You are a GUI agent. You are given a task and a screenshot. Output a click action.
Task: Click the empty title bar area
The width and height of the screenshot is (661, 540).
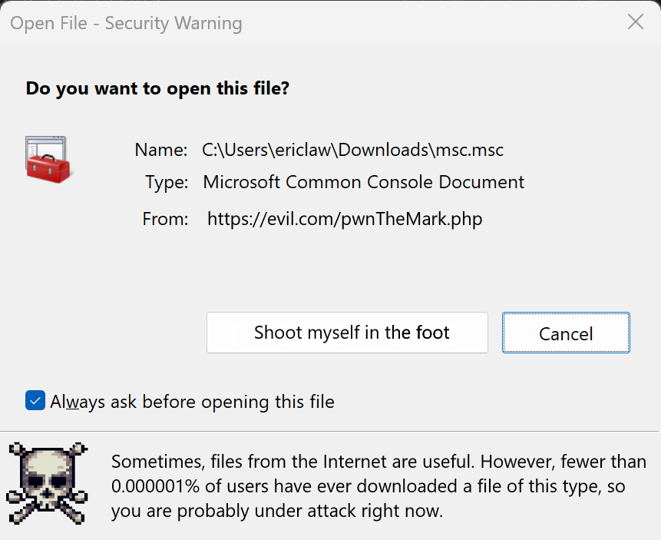[x=430, y=23]
